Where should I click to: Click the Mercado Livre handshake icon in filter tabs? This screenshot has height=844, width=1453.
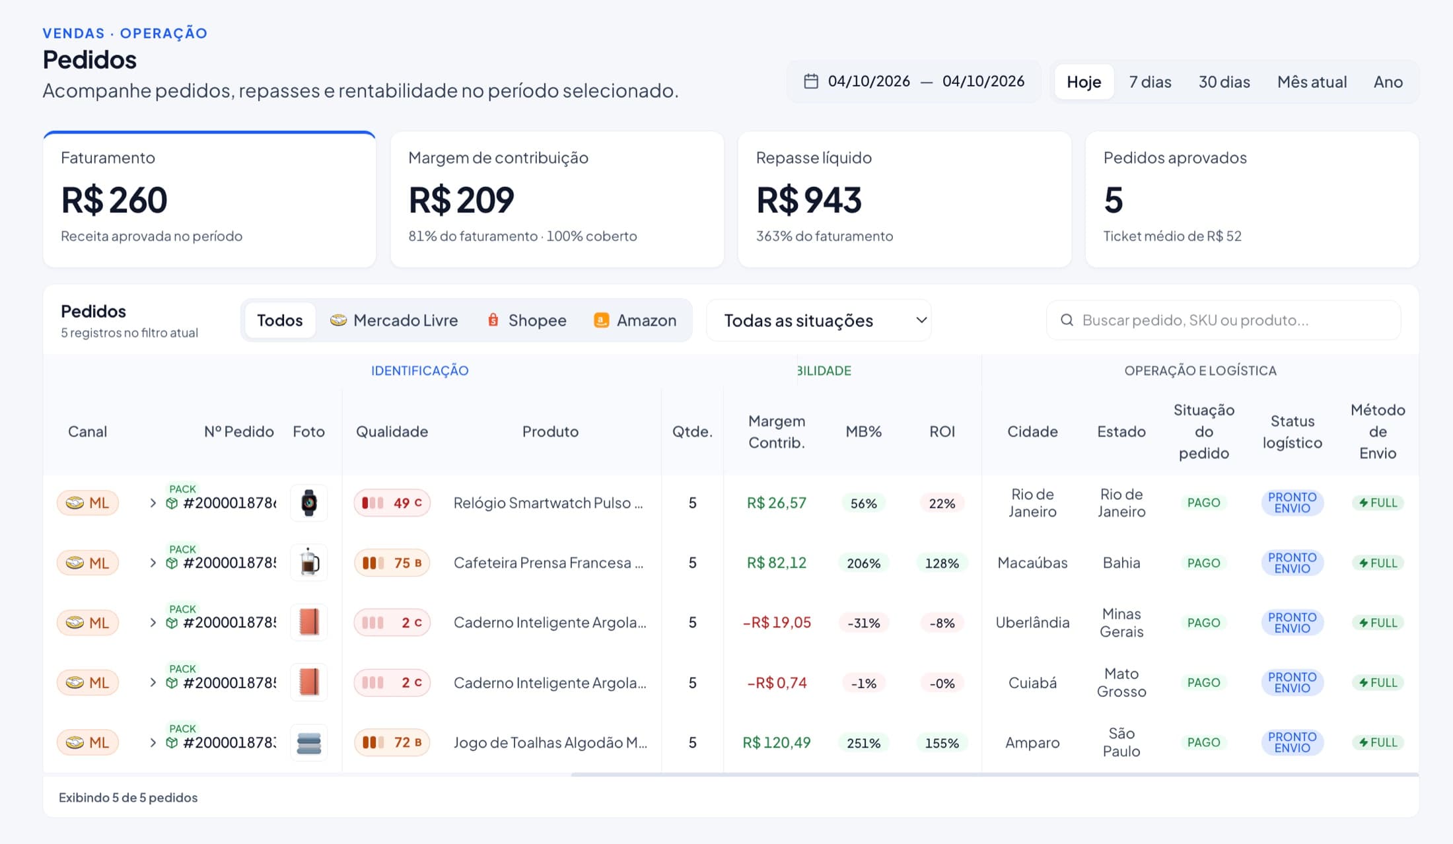pyautogui.click(x=338, y=320)
